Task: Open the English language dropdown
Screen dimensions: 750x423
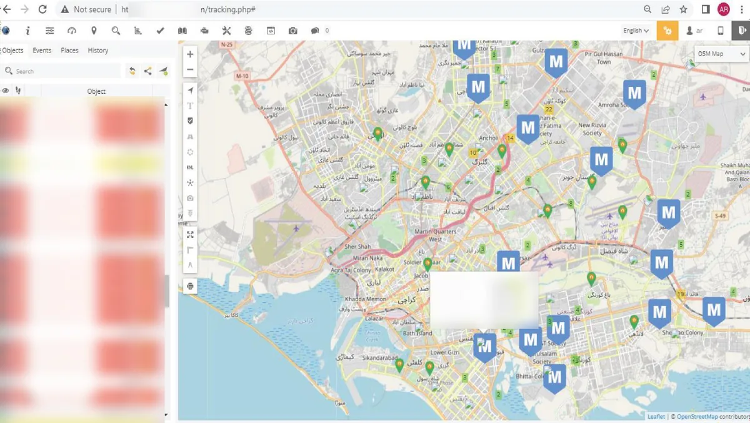Action: coord(636,31)
